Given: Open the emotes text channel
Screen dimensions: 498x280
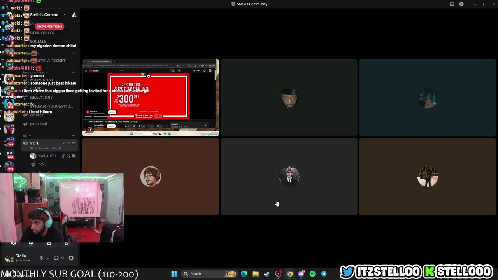Looking at the screenshot, I should pos(37,115).
